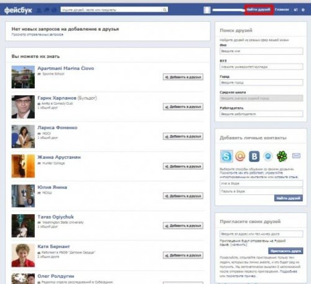Viewport: 311px width, 284px height.
Task: Click Taras Ogiychuk profile photo
Action: pos(23,226)
